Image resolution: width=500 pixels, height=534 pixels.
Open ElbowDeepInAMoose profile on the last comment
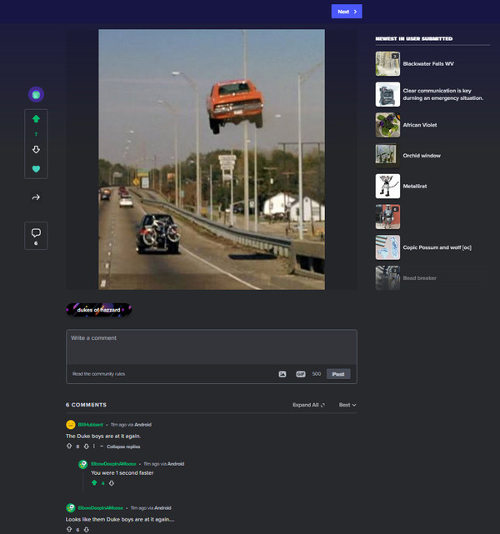point(101,508)
